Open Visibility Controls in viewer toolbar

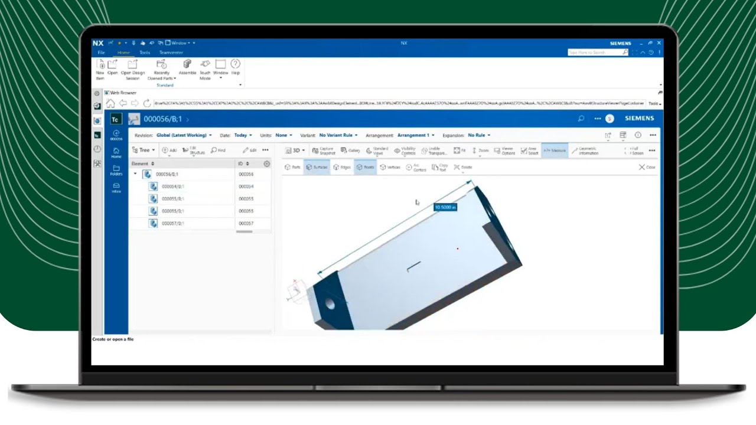point(405,151)
